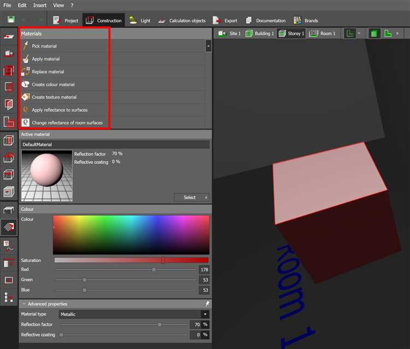This screenshot has width=410, height=349.
Task: Open Create texture material tool
Action: 26,97
